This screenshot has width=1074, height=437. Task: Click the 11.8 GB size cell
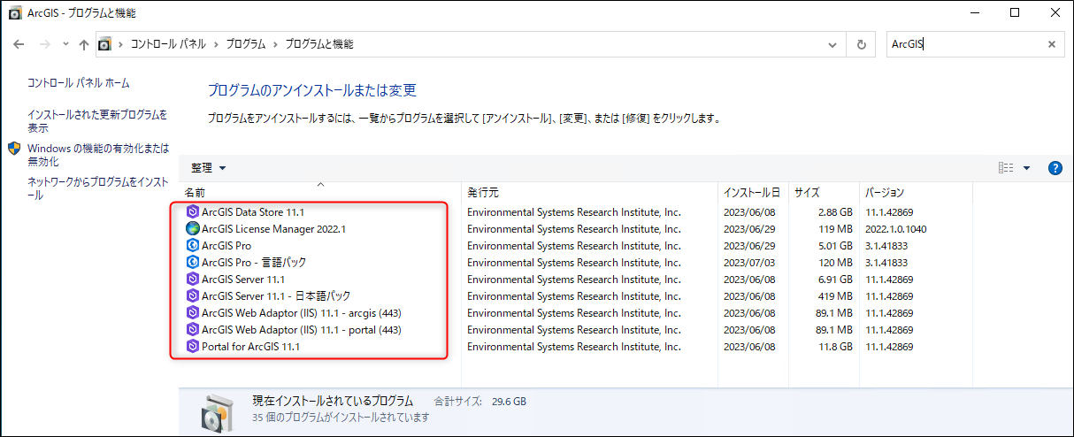tap(835, 347)
